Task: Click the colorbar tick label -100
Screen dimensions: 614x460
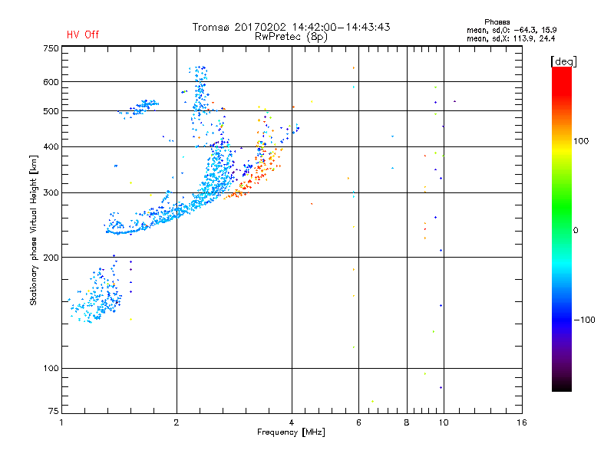Action: (584, 320)
